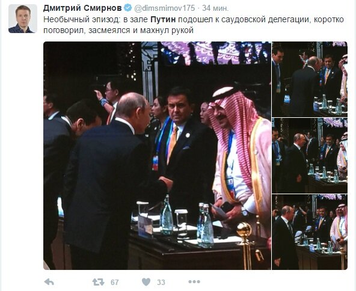Open the 34 мин. timestamp link
This screenshot has height=291, width=356.
[x=215, y=8]
